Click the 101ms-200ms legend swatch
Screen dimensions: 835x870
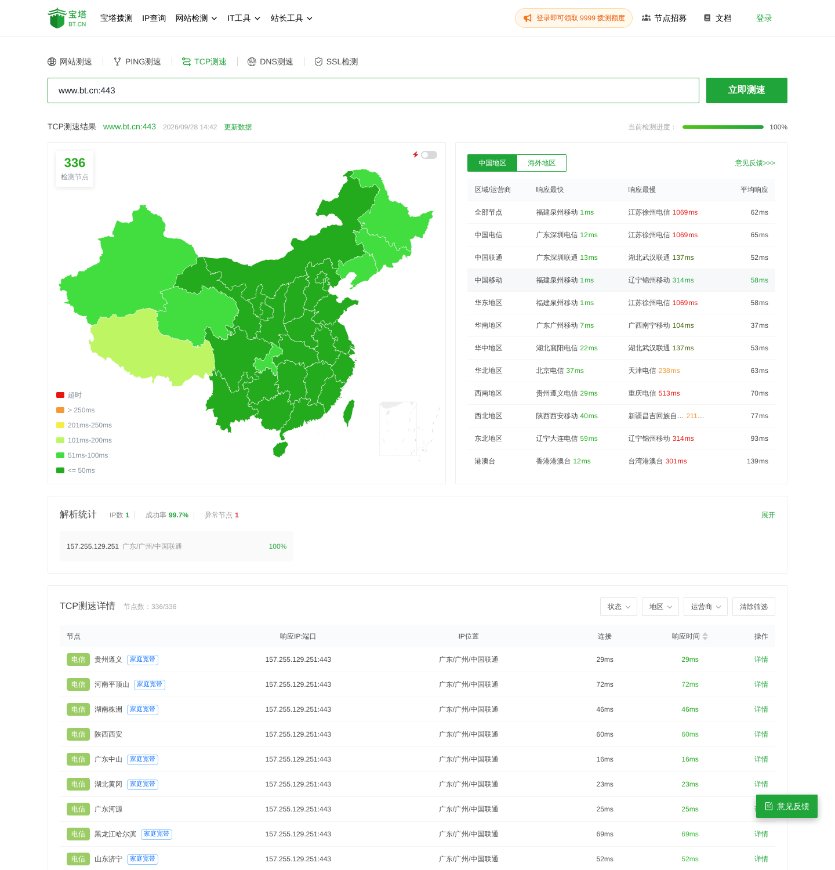coord(60,440)
